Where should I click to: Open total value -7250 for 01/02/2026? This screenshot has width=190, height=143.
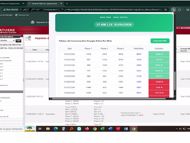pyautogui.click(x=138, y=60)
